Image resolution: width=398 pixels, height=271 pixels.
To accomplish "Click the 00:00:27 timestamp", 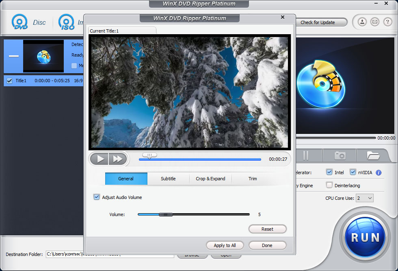I will [278, 159].
